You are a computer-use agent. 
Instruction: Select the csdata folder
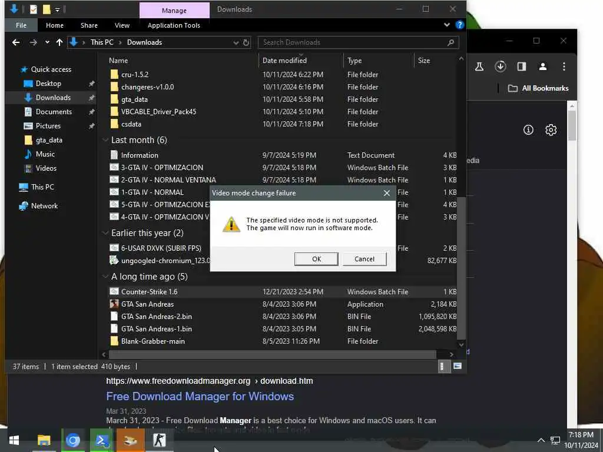point(131,124)
